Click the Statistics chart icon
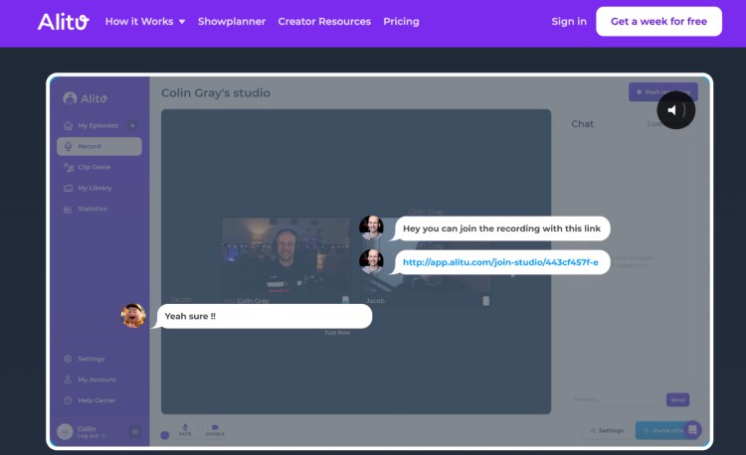746x455 pixels. point(68,209)
